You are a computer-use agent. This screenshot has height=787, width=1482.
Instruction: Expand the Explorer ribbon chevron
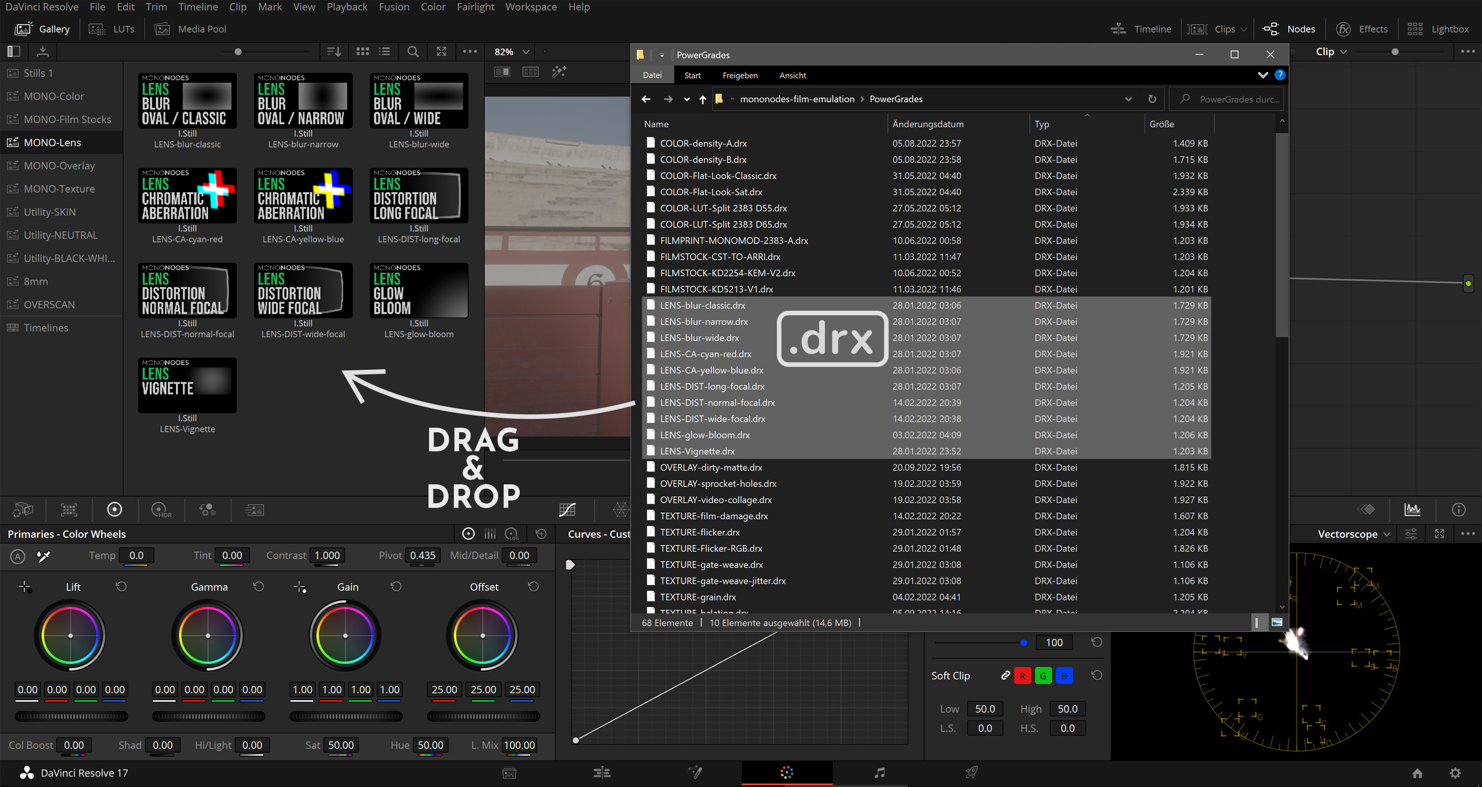(1263, 75)
